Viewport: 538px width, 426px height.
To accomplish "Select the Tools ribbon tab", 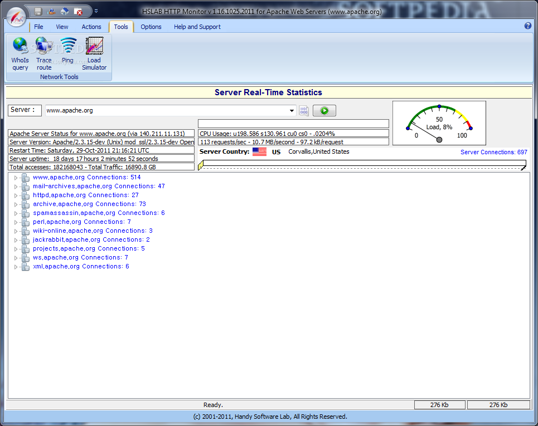I will click(121, 27).
